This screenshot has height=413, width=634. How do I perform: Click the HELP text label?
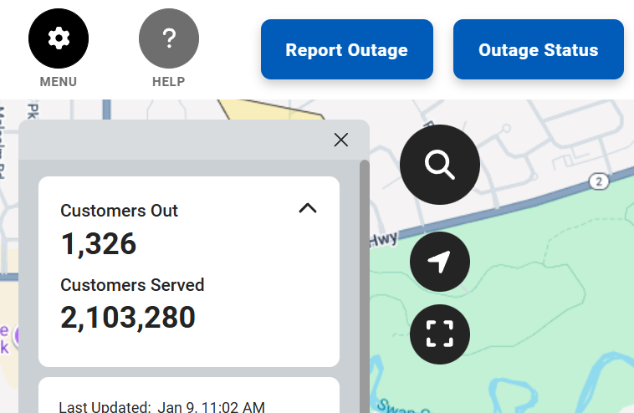click(x=169, y=82)
